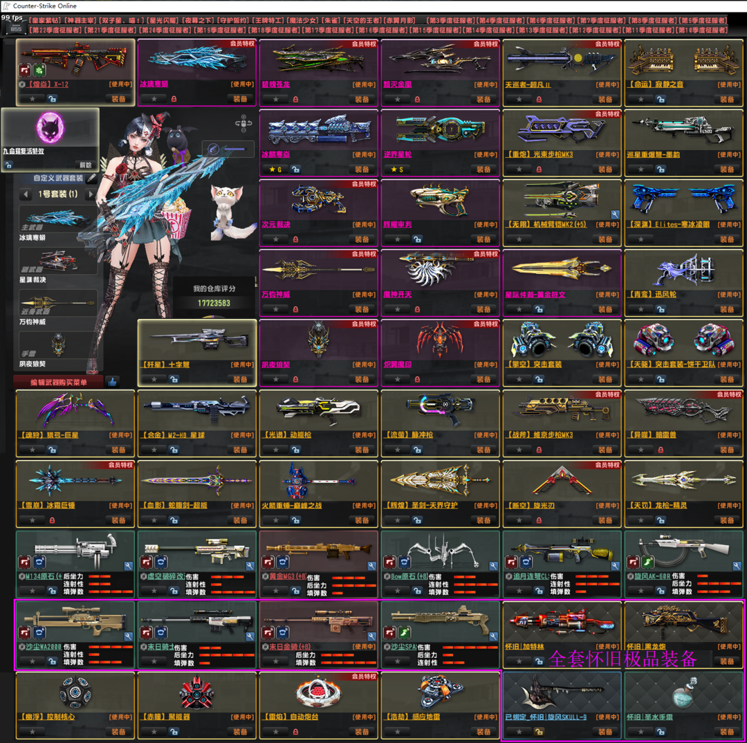
Task: Click the BSS badge below the fps counter
Action: [16, 29]
